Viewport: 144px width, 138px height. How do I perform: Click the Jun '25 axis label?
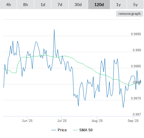click(27, 121)
